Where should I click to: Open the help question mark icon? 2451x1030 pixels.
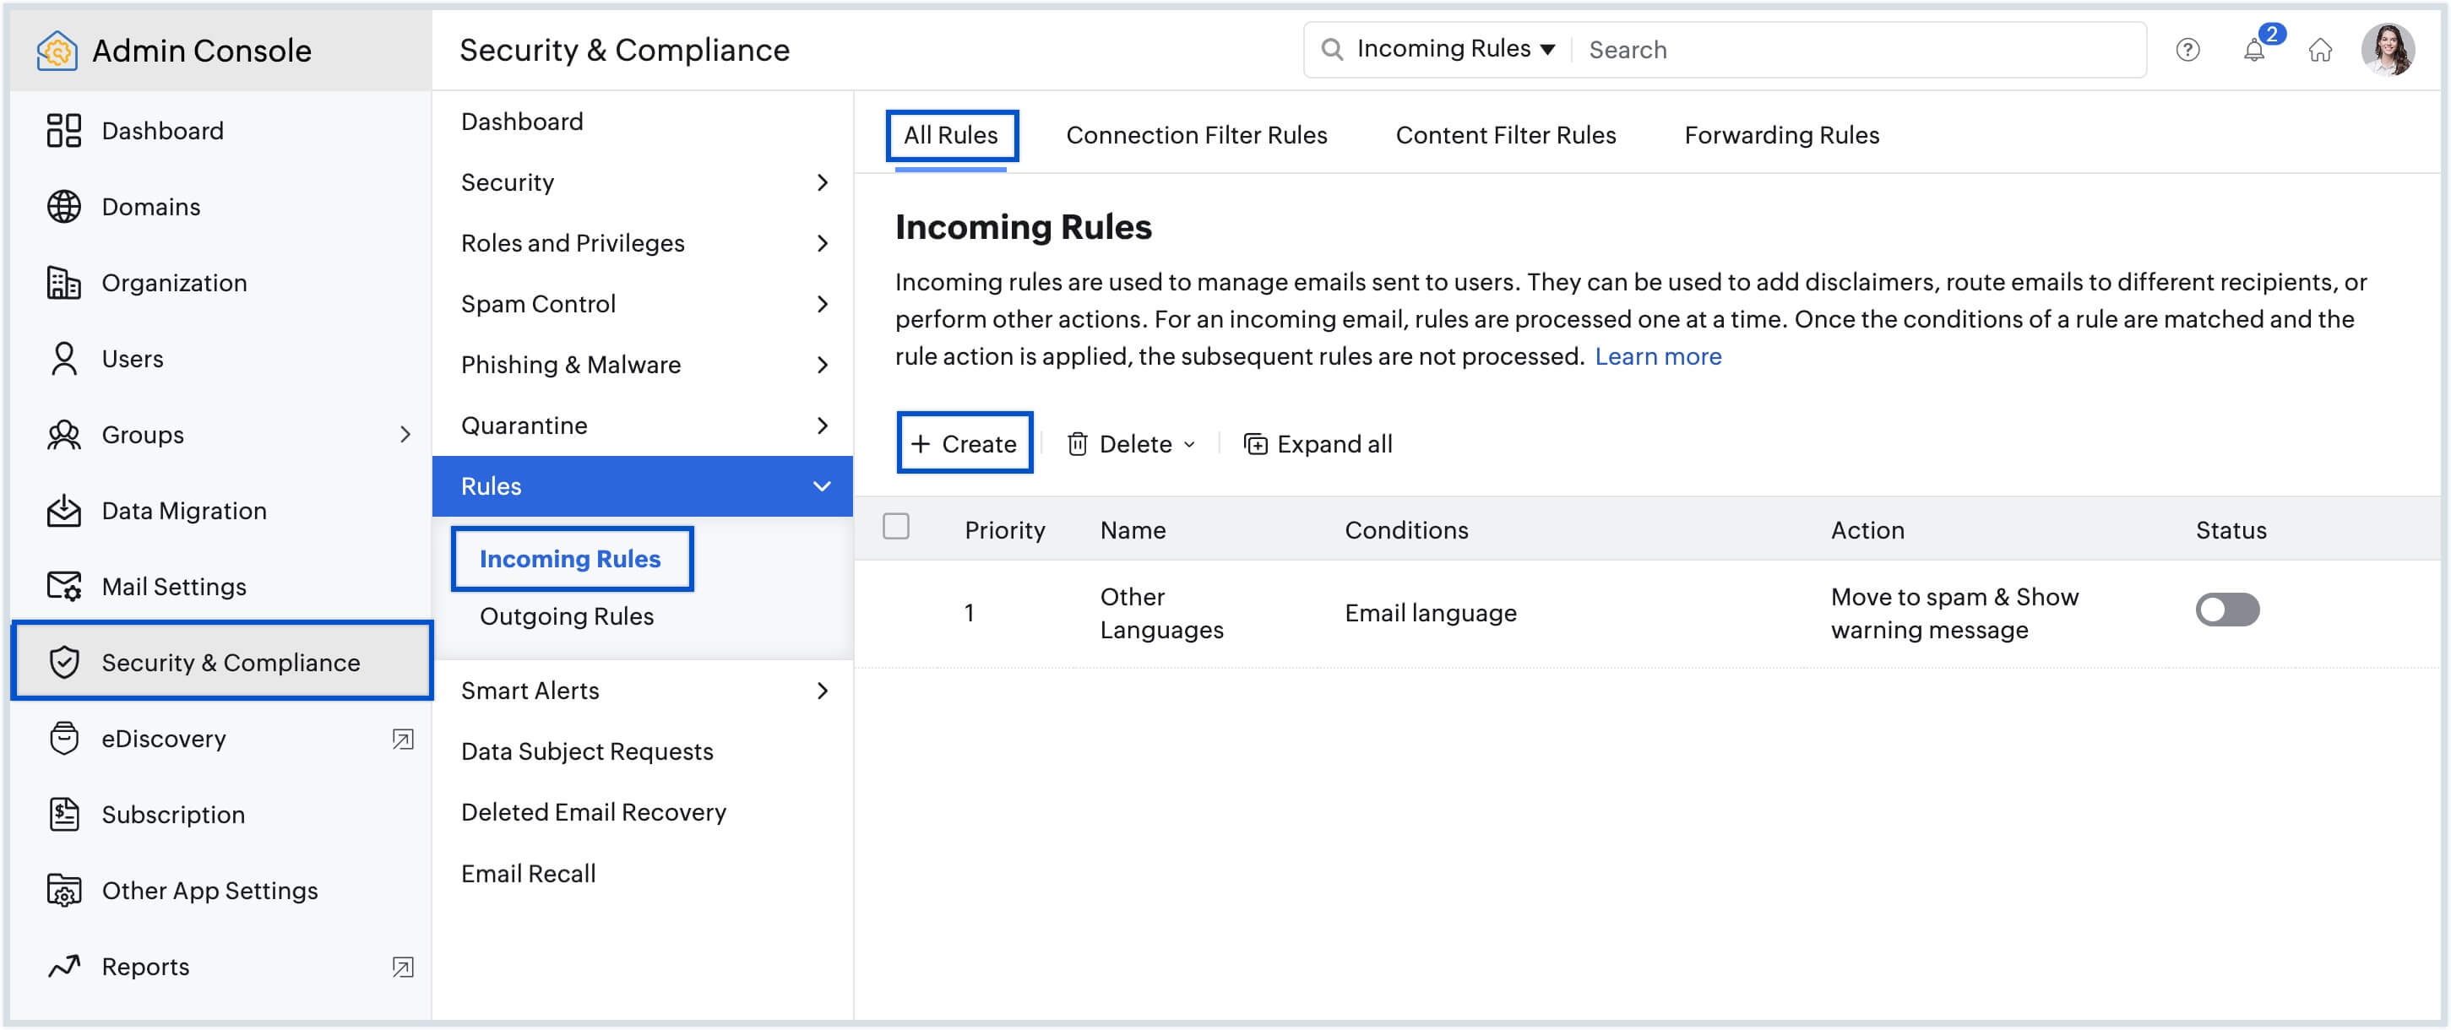tap(2187, 51)
